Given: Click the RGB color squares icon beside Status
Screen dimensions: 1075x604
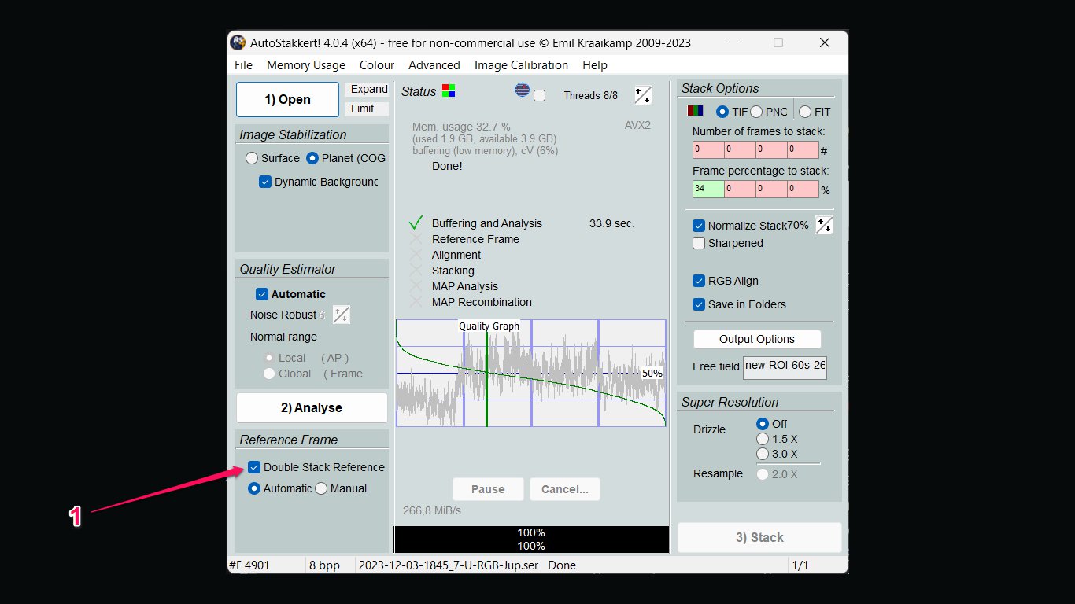Looking at the screenshot, I should [449, 90].
